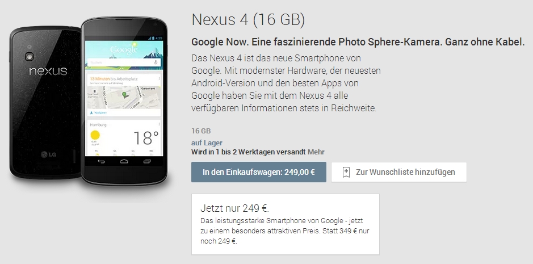This screenshot has height=264, width=533.
Task: Open the Mehr link after shipping info
Action: point(316,152)
